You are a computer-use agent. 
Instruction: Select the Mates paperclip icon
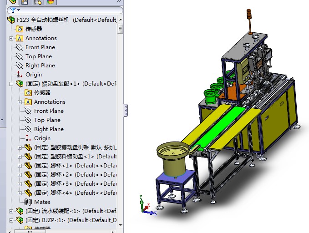point(28,202)
